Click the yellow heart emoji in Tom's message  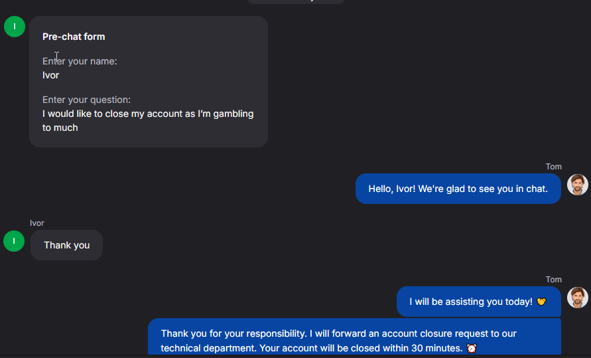pos(541,302)
